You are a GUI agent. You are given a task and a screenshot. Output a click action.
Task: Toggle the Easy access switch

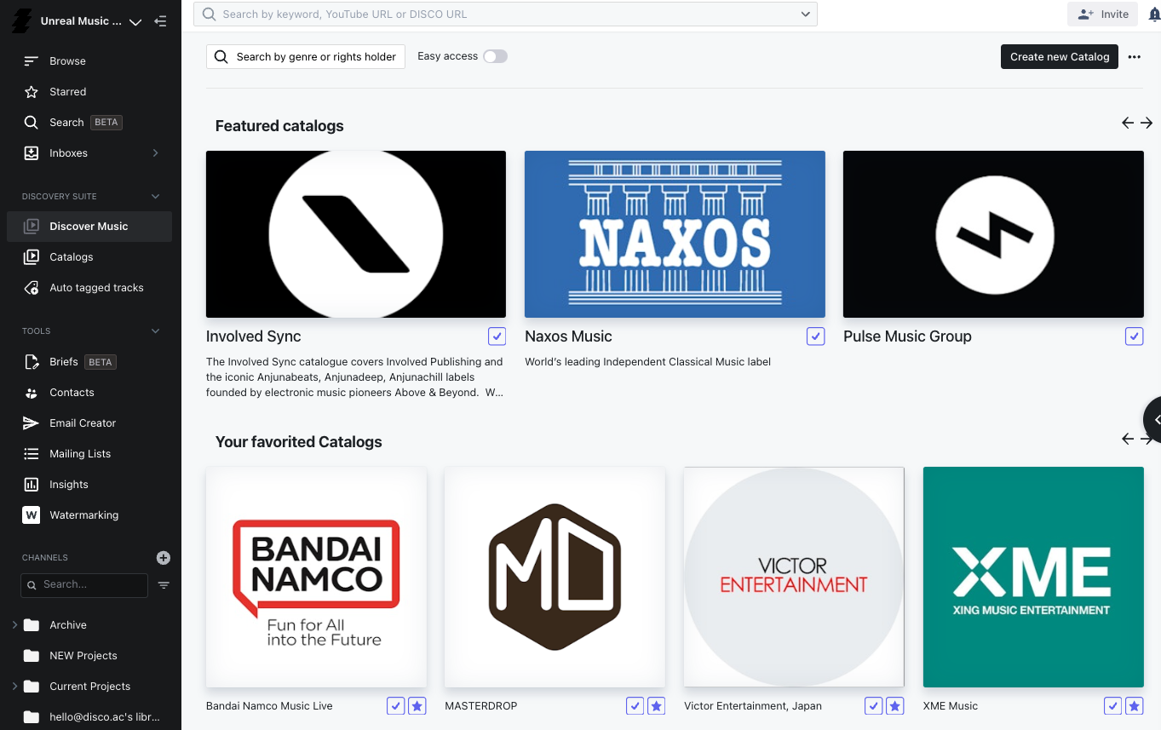(x=495, y=56)
